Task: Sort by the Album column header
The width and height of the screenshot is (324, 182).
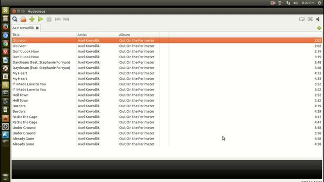Action: 139,35
